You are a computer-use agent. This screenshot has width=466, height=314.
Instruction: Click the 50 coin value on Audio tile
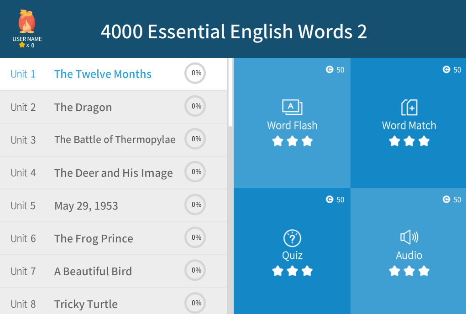coord(457,200)
